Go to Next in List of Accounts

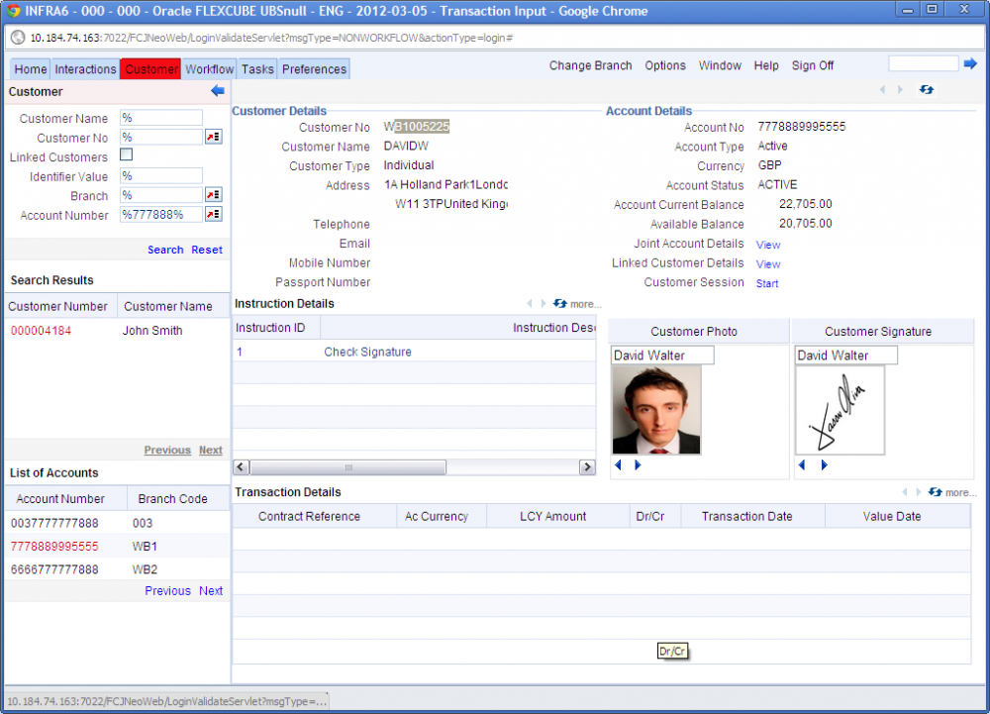[x=210, y=591]
